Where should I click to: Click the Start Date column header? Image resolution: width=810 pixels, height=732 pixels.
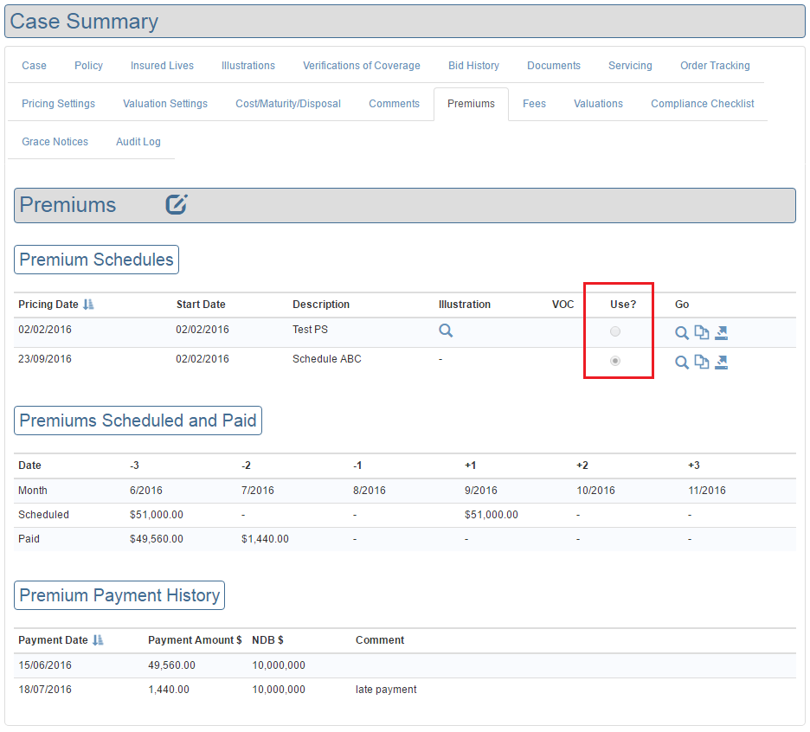point(201,305)
